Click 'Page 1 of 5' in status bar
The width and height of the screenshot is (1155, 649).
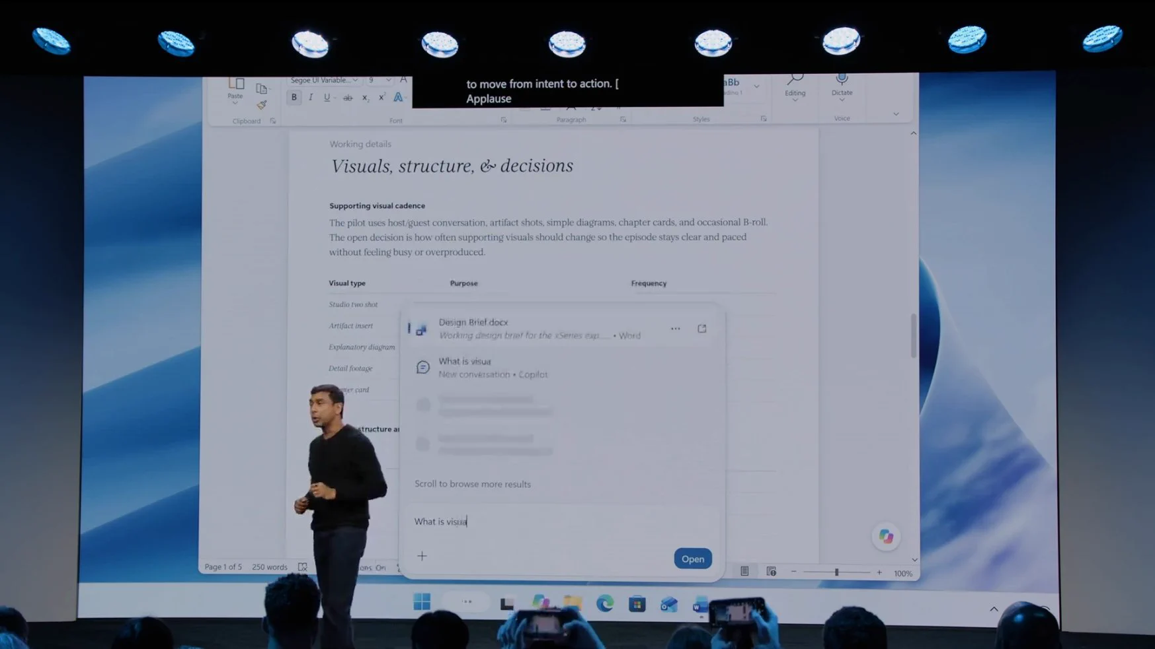[223, 567]
